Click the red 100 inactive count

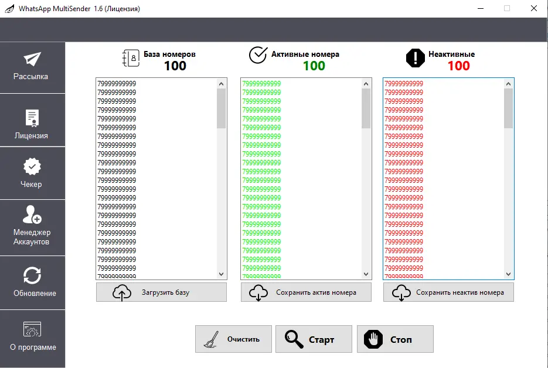point(458,66)
